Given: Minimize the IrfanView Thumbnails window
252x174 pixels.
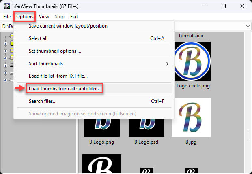Looking at the screenshot, I should [205, 6].
